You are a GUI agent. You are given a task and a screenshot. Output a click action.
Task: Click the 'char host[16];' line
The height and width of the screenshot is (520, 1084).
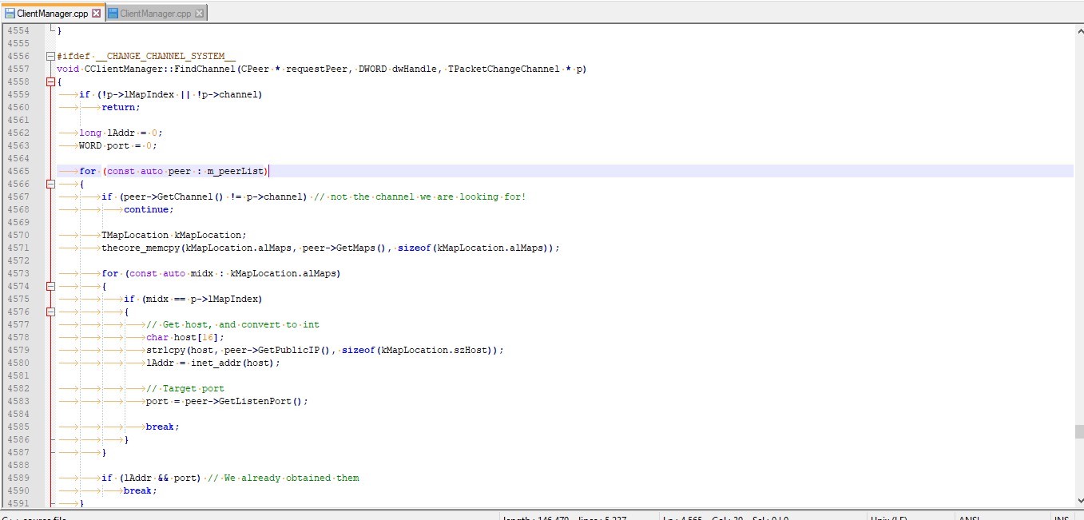pyautogui.click(x=185, y=337)
